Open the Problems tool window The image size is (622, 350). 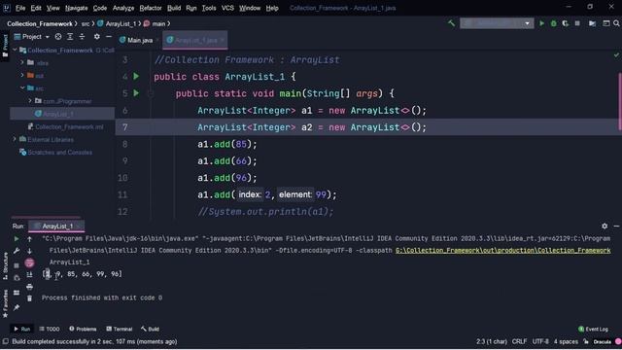click(83, 329)
